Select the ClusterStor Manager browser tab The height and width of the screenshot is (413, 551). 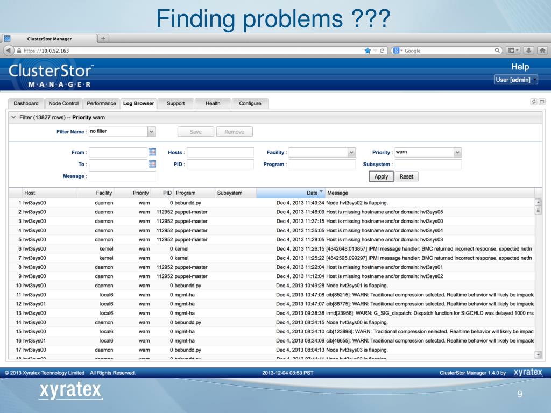[x=49, y=39]
